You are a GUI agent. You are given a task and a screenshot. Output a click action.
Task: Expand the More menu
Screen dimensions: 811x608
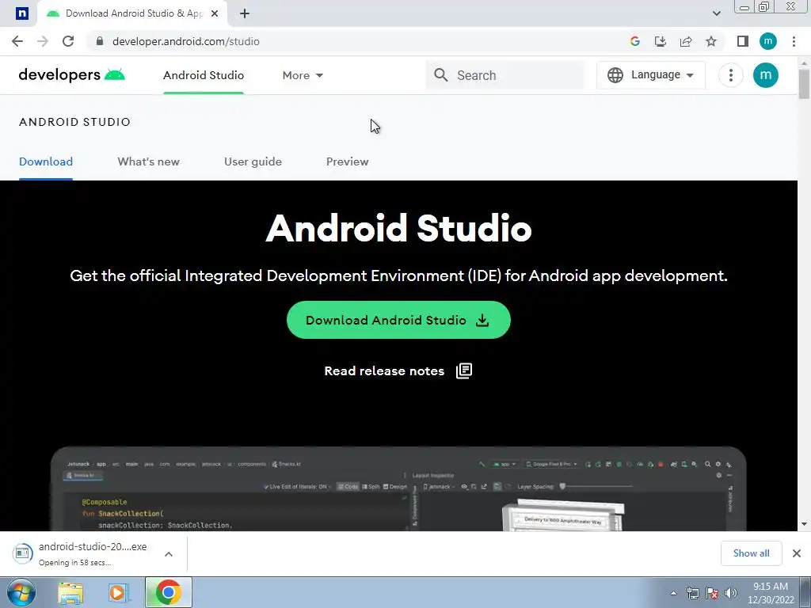[x=303, y=75]
